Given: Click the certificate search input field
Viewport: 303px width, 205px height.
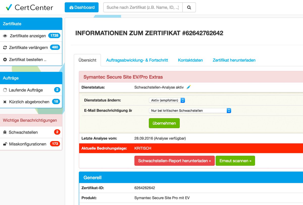Looking at the screenshot, I should [143, 8].
